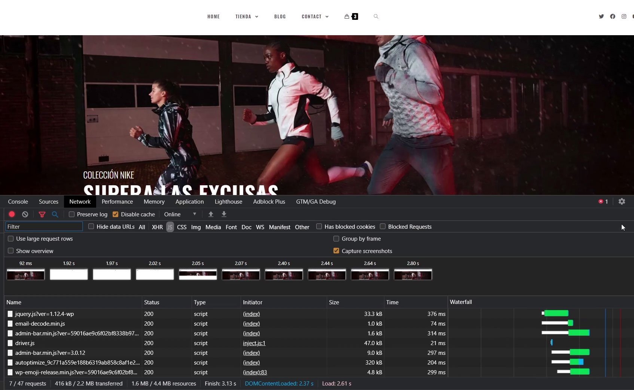This screenshot has width=634, height=390.
Task: Switch to the Console tab
Action: point(18,201)
